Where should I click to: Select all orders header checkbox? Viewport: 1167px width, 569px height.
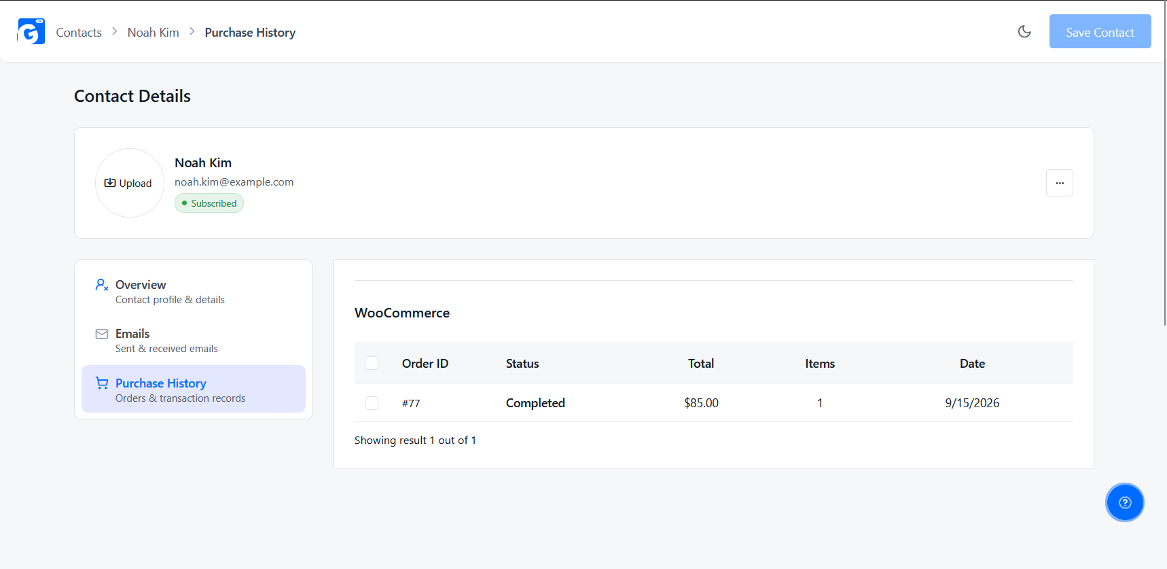pyautogui.click(x=372, y=363)
